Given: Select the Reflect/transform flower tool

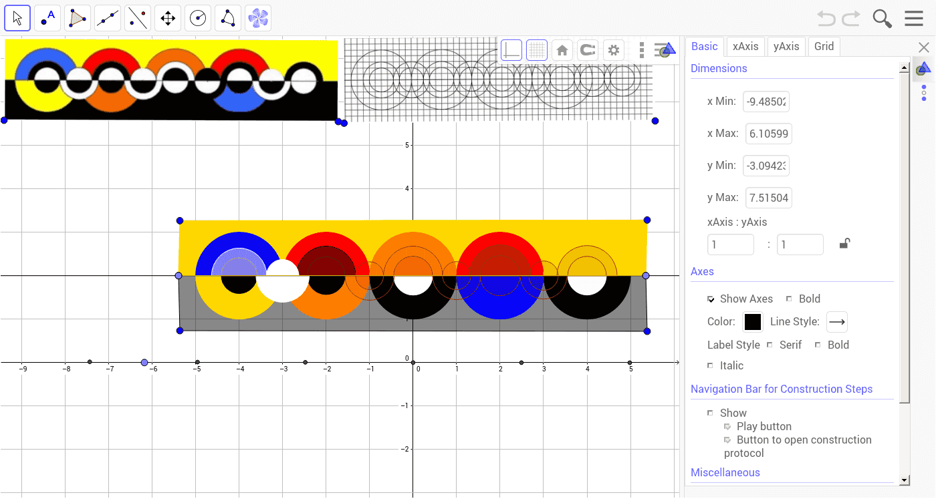Looking at the screenshot, I should 258,18.
